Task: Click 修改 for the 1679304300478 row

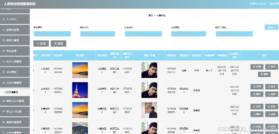Action: [x=271, y=87]
